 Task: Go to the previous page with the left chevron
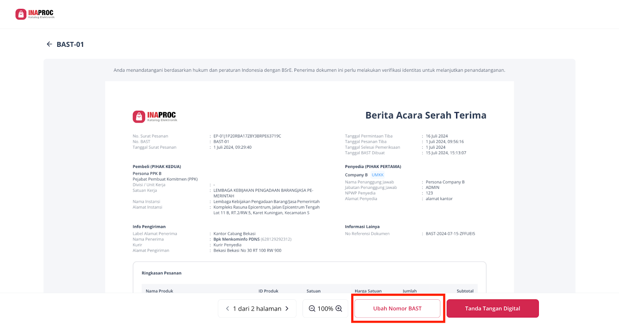click(x=227, y=309)
